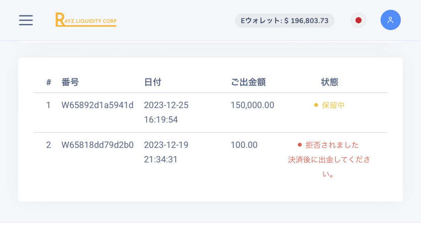Click the 日付 column header
Viewport: 421px width, 237px height.
click(x=153, y=82)
